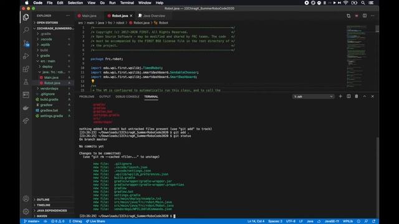The width and height of the screenshot is (399, 224).
Task: Open .gitignore in explorer tree
Action: [47, 94]
